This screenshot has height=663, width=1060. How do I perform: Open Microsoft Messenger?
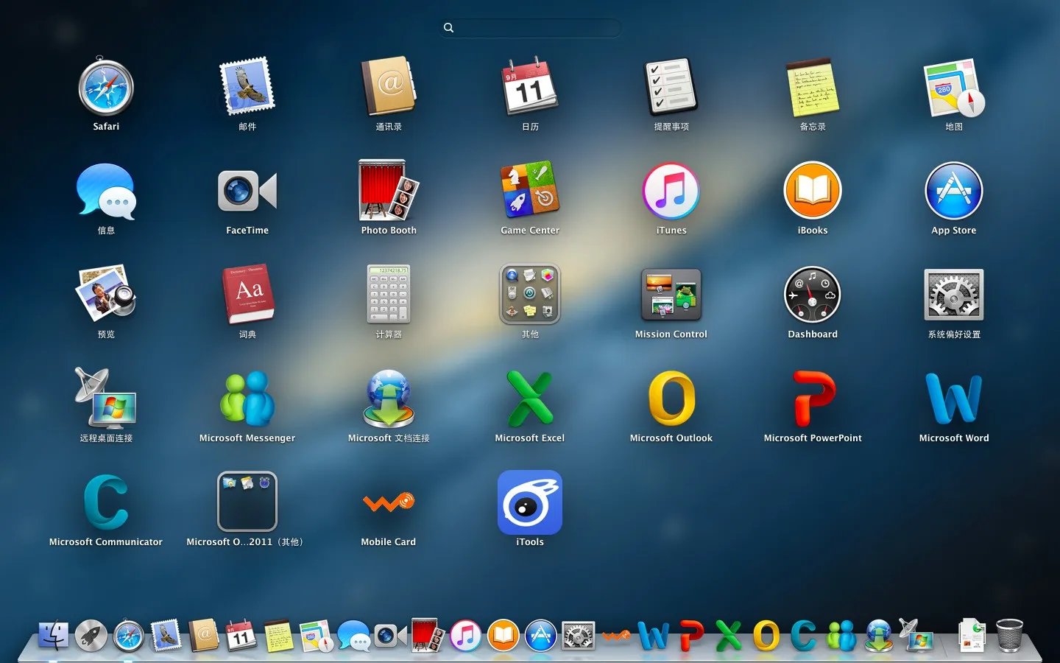point(247,400)
